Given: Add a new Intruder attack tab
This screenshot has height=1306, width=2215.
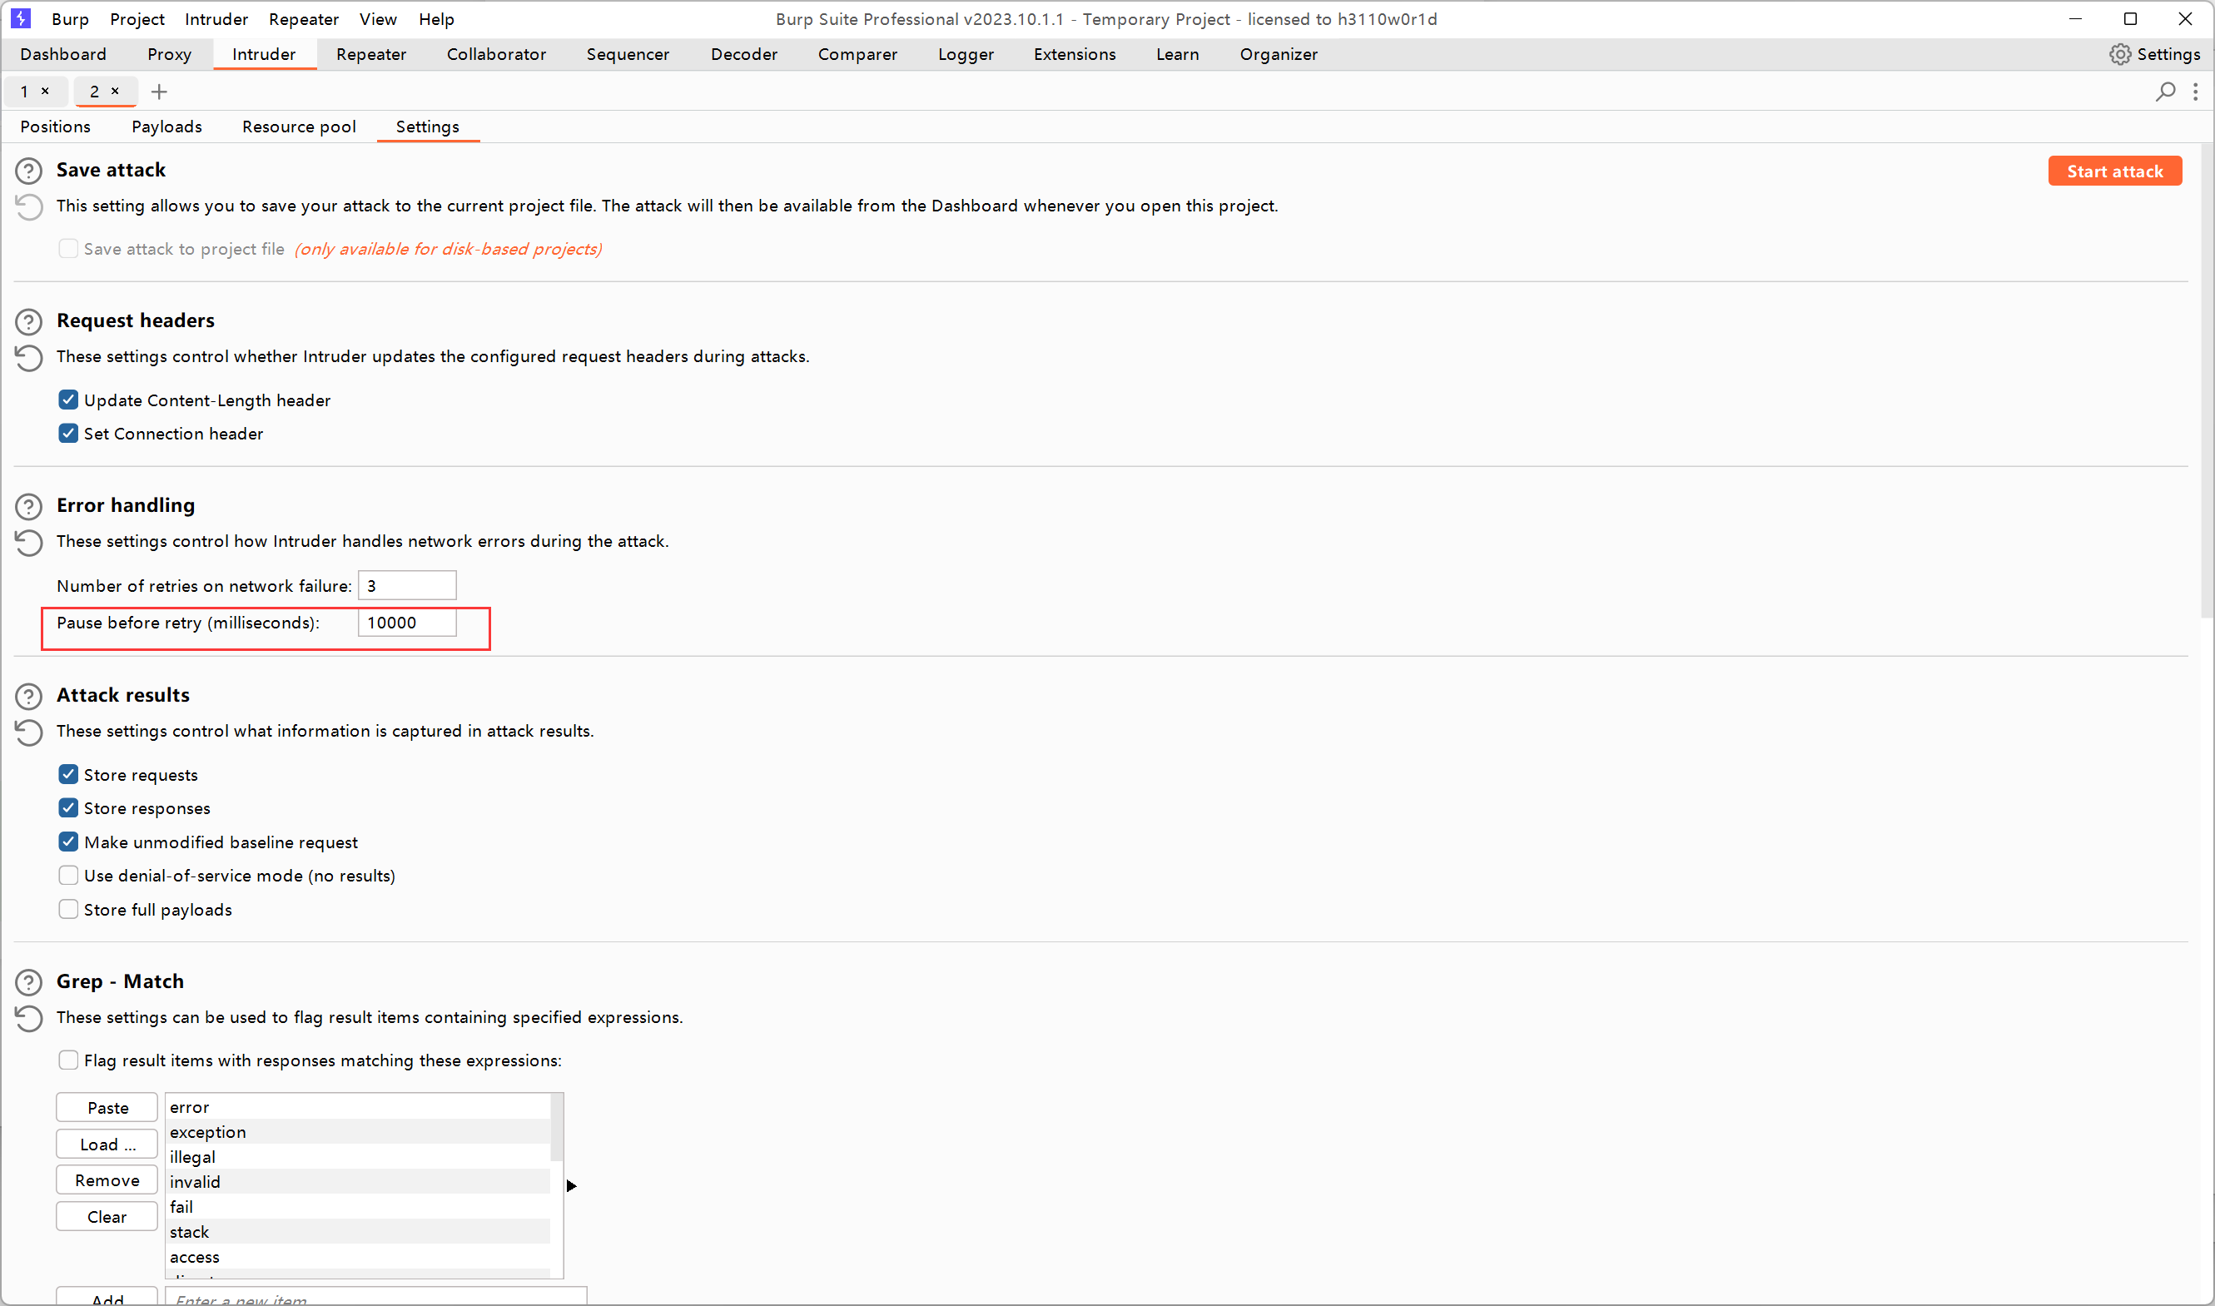Looking at the screenshot, I should [159, 92].
